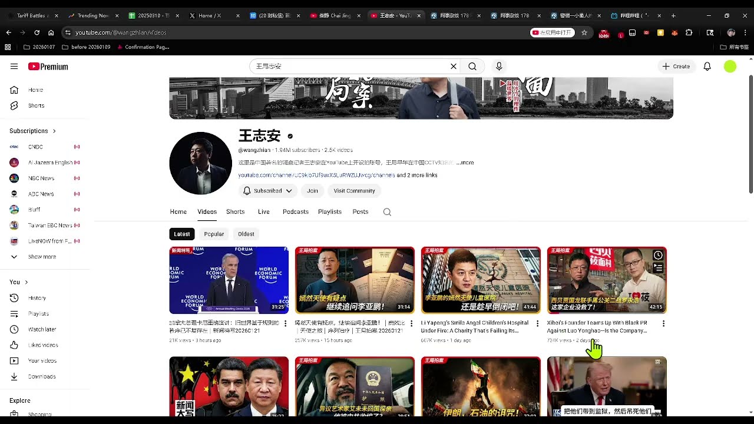
Task: Open the Wang Zhian channel avatar
Action: 200,163
